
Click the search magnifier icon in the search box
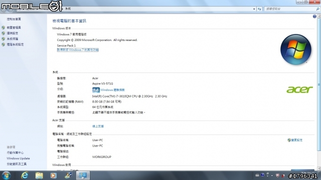[317, 9]
